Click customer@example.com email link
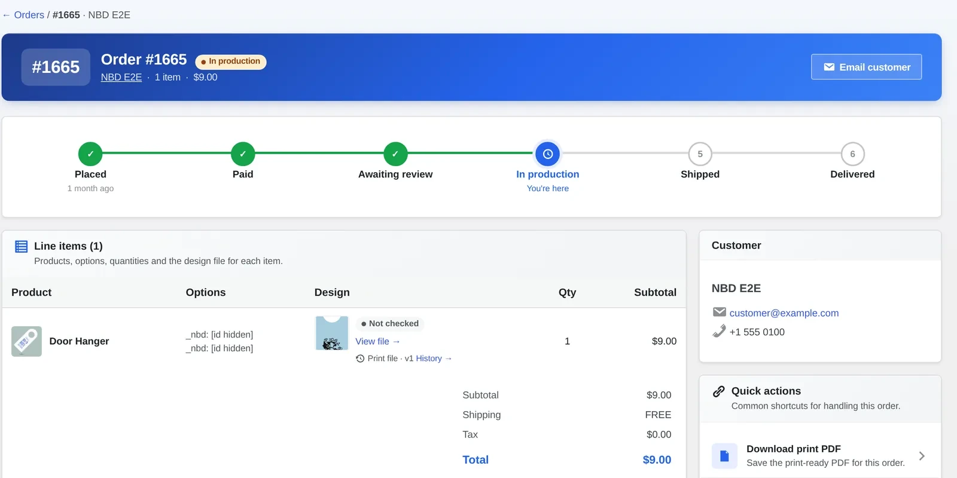 pyautogui.click(x=784, y=313)
